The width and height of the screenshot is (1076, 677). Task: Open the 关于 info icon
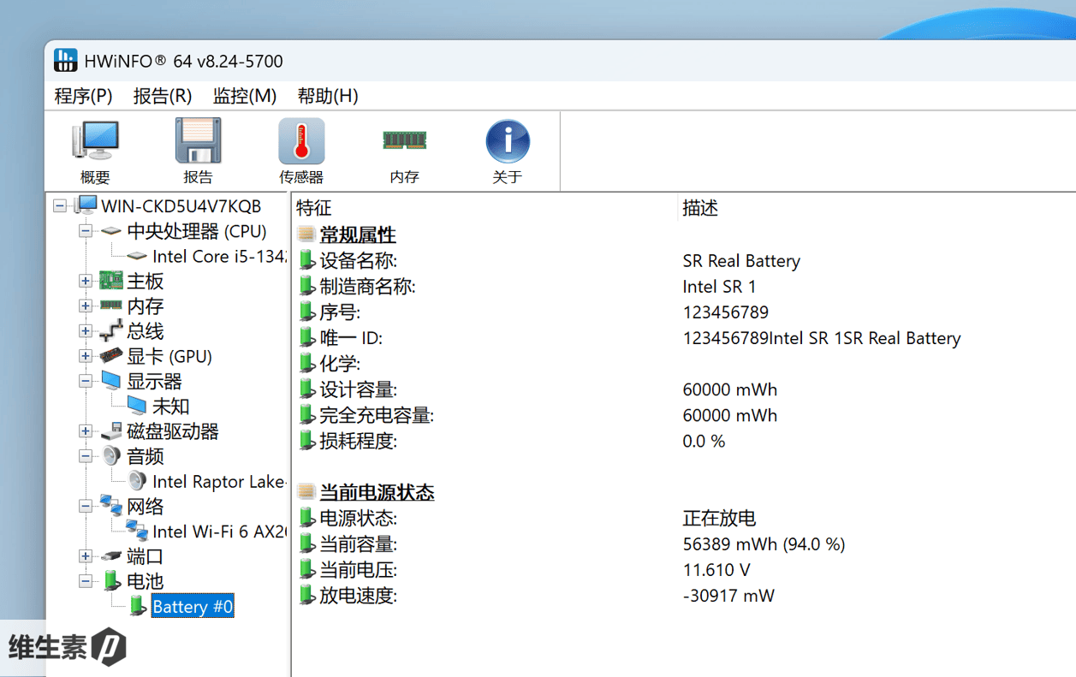508,142
